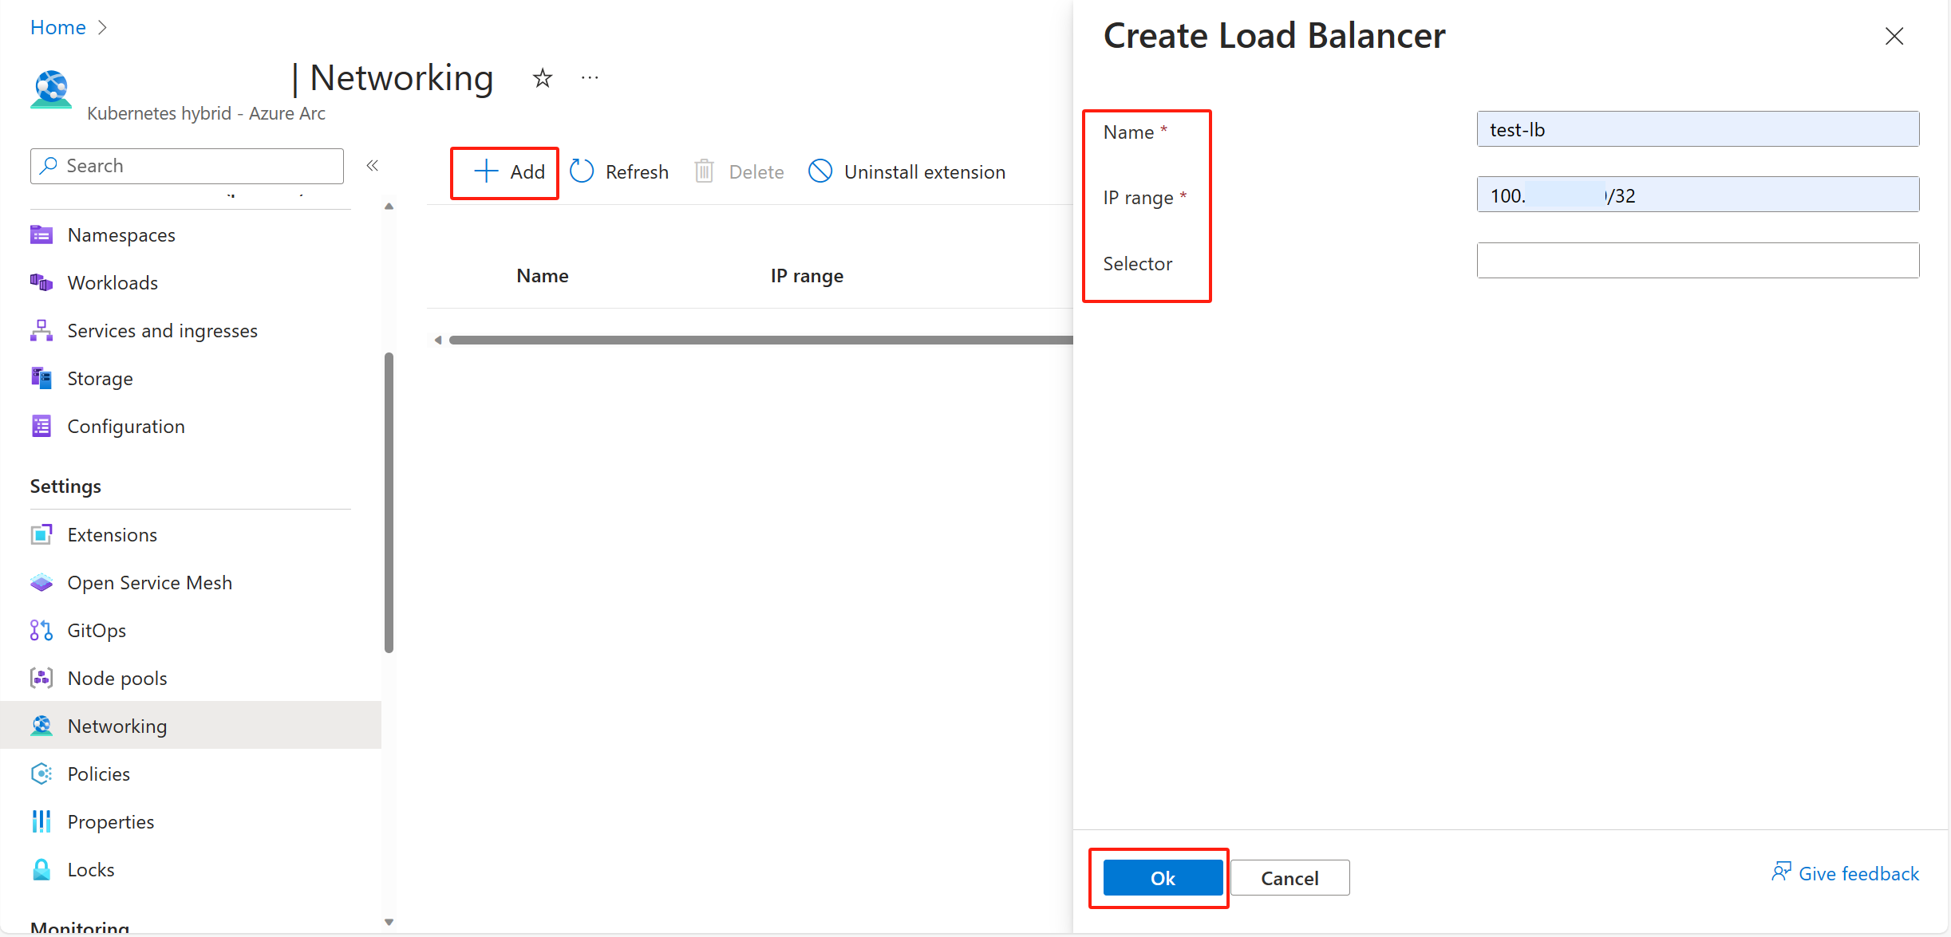Viewport: 1951px width, 937px height.
Task: Open Node pools settings
Action: tap(117, 678)
